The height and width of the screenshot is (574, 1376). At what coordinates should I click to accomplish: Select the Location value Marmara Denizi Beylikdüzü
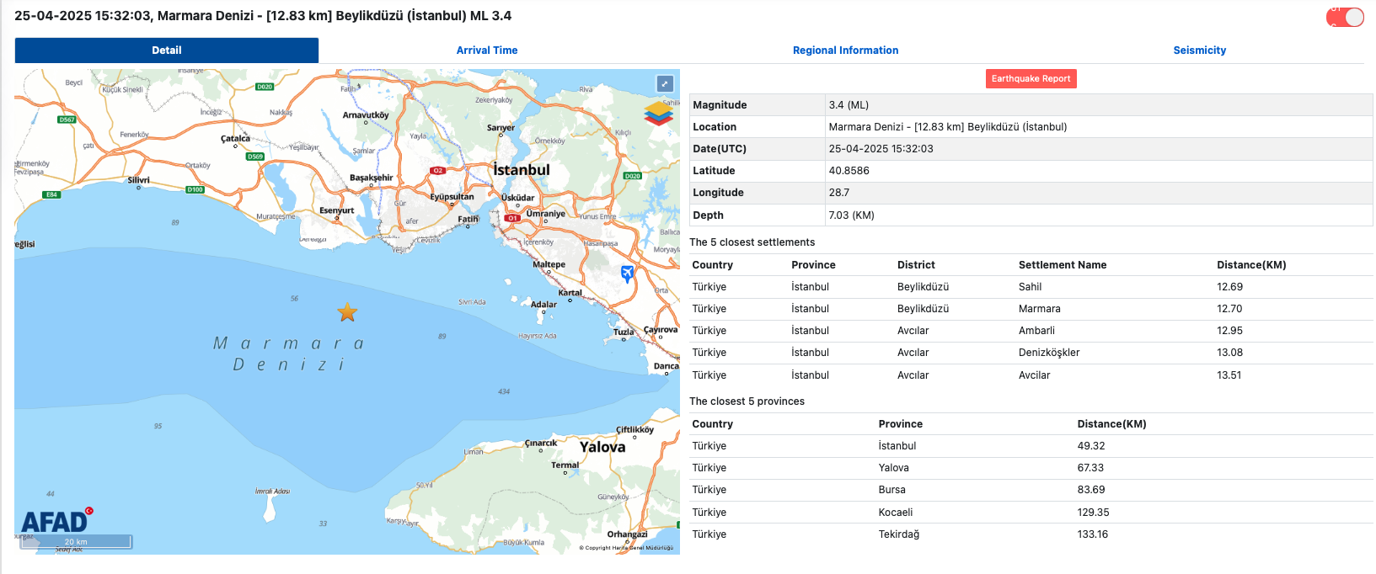click(x=948, y=127)
